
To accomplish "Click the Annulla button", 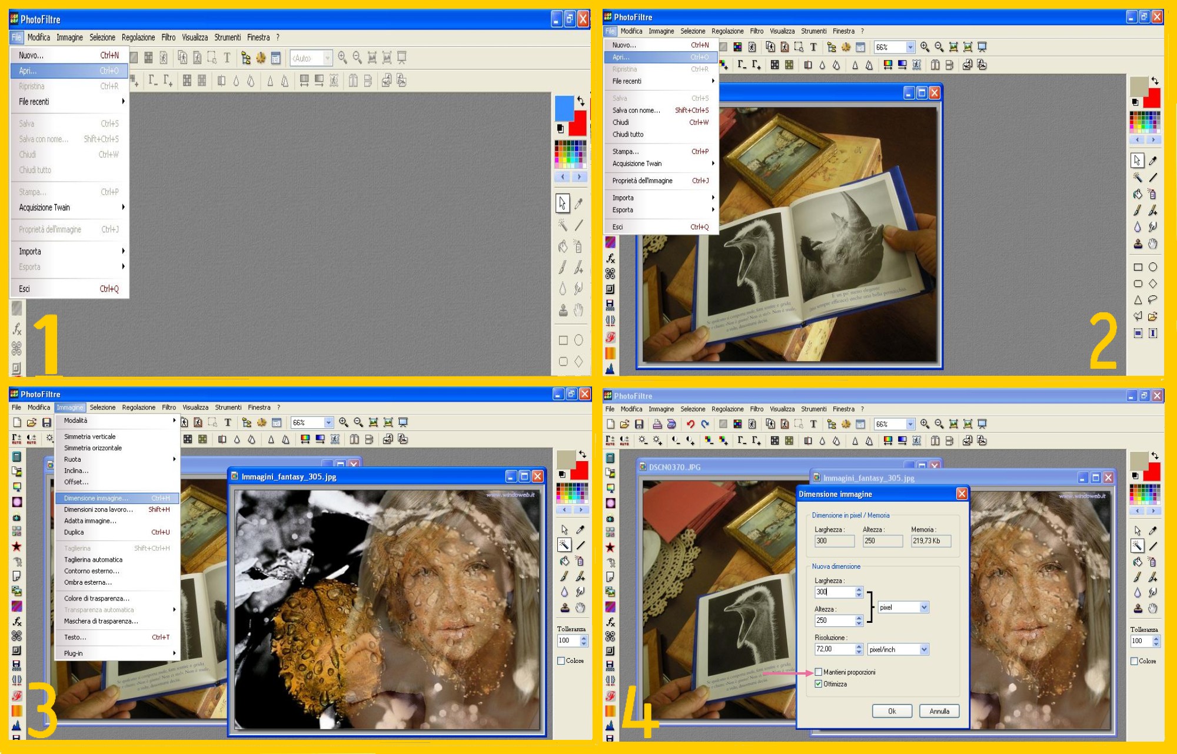I will coord(939,711).
